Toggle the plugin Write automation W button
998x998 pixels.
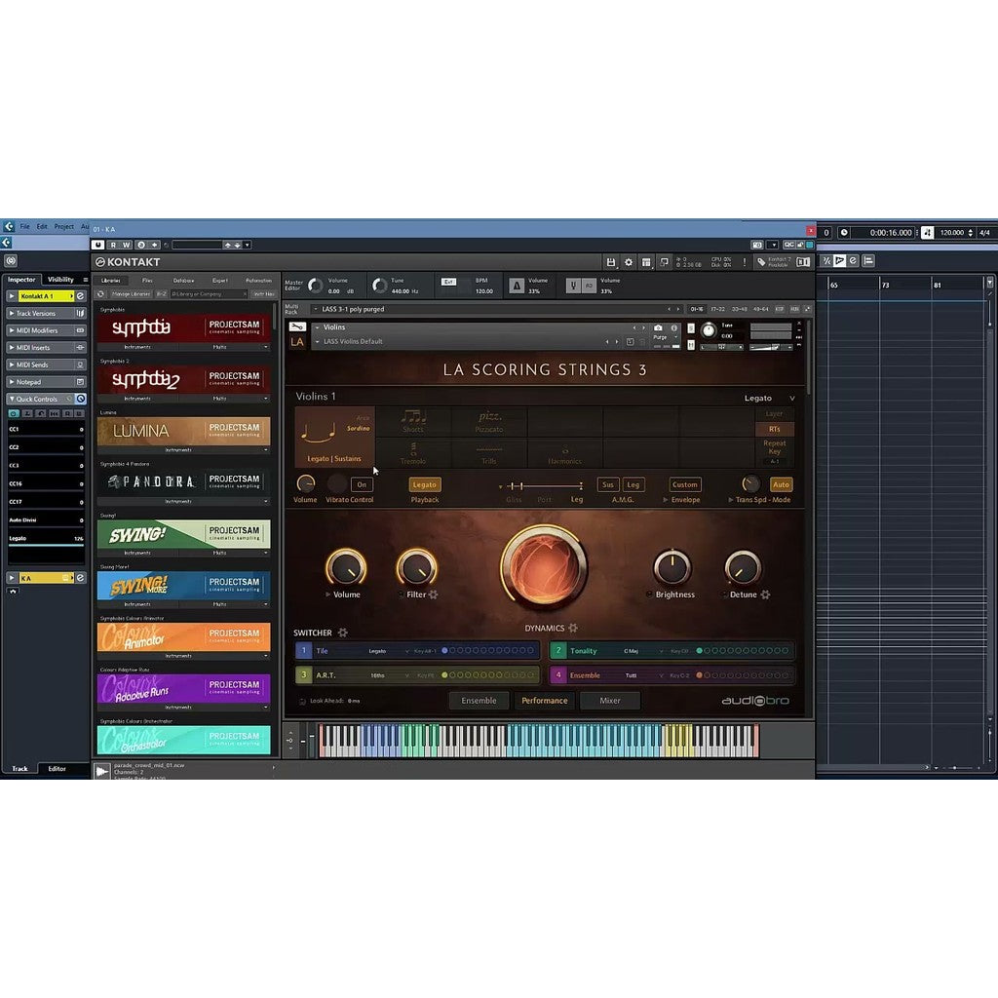click(x=126, y=245)
